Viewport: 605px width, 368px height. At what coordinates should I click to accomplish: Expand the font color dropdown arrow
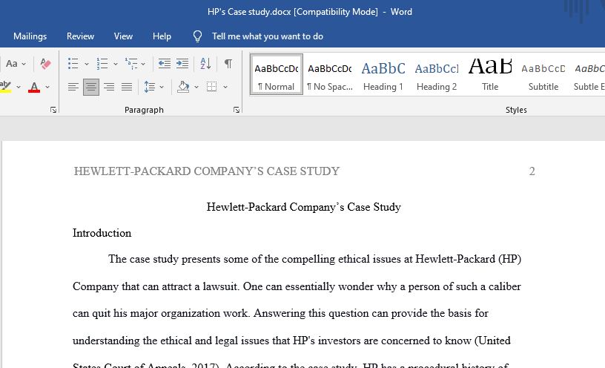coord(47,87)
